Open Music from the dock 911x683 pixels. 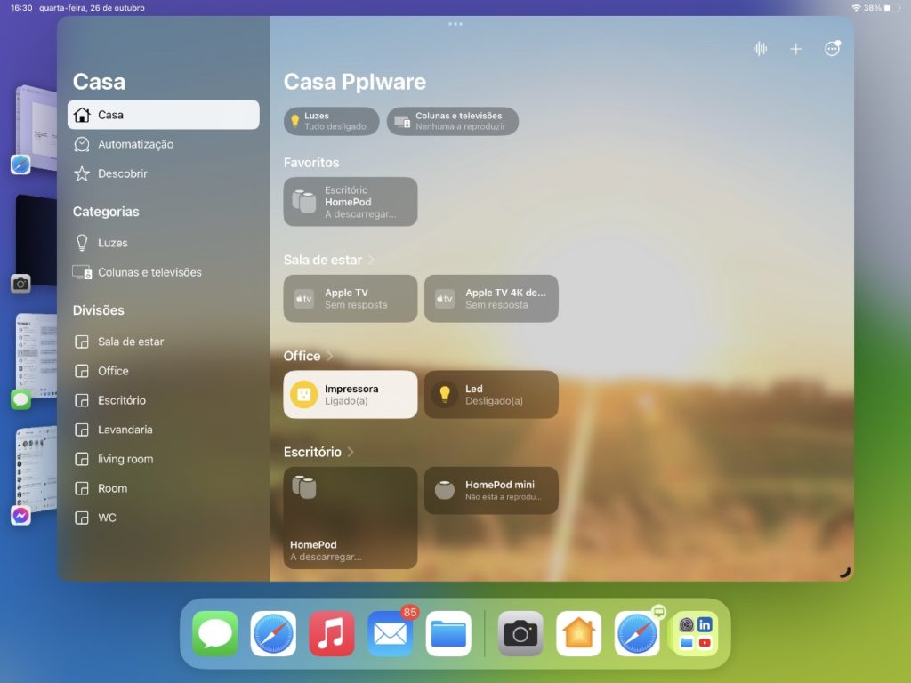pos(332,633)
